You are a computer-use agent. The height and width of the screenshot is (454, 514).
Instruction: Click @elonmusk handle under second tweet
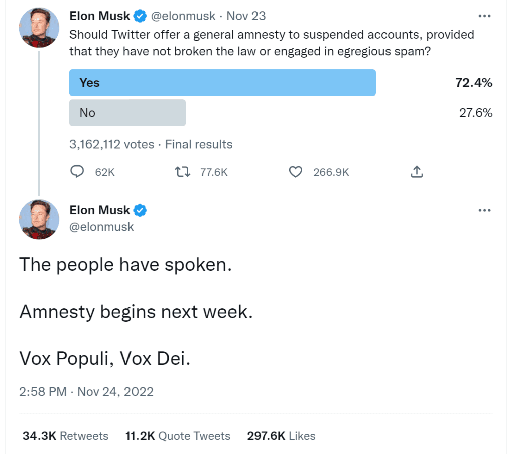click(x=101, y=227)
